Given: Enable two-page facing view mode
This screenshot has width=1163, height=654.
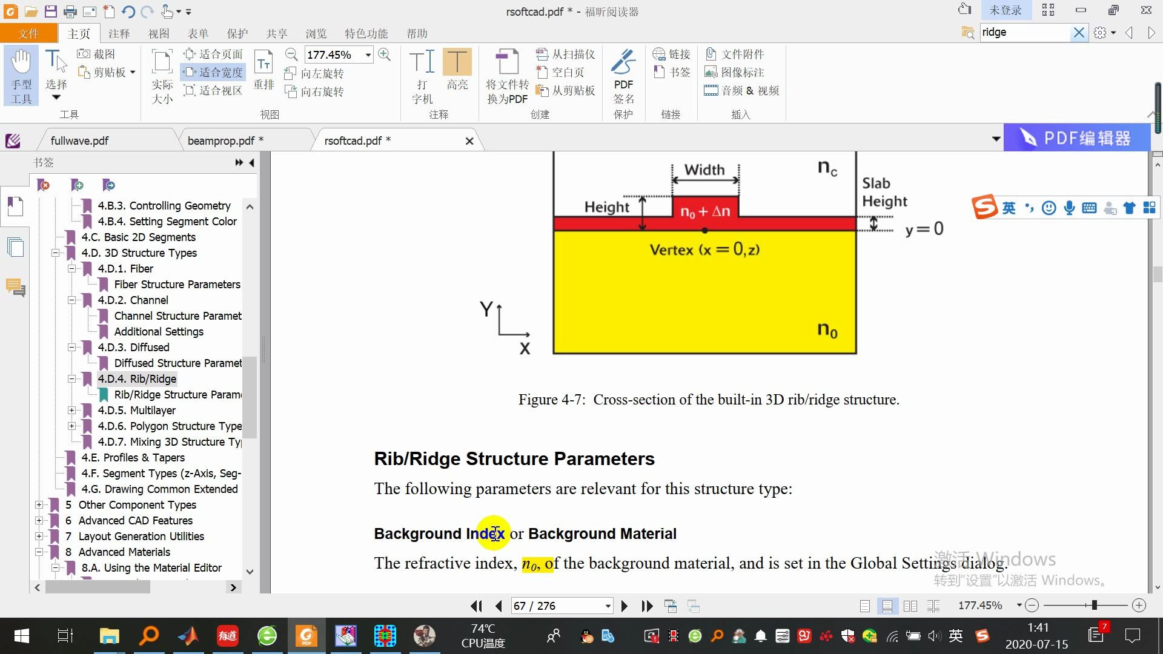Looking at the screenshot, I should [x=910, y=606].
